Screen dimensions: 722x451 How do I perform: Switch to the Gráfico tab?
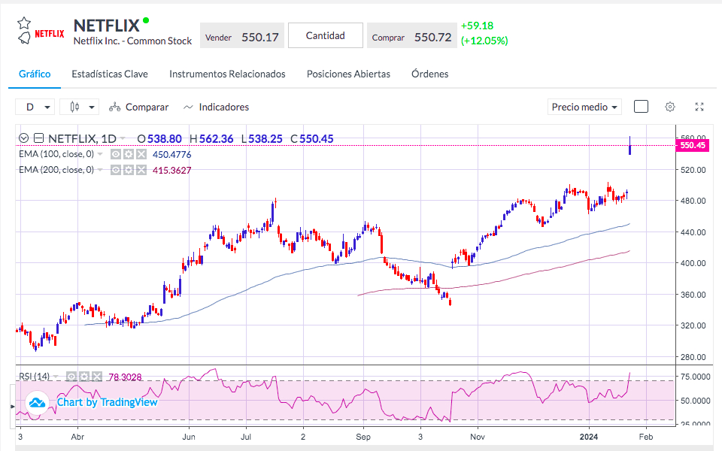35,74
